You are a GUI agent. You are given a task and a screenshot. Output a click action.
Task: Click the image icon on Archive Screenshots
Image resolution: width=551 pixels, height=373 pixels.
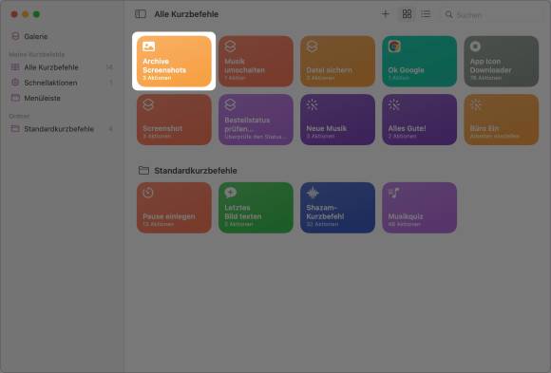pos(148,46)
